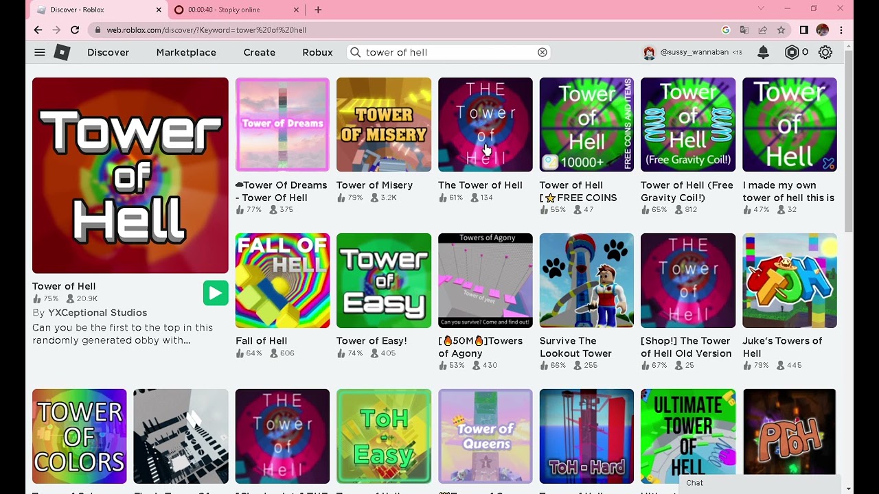
Task: Open the Google Translate page icon
Action: click(744, 30)
